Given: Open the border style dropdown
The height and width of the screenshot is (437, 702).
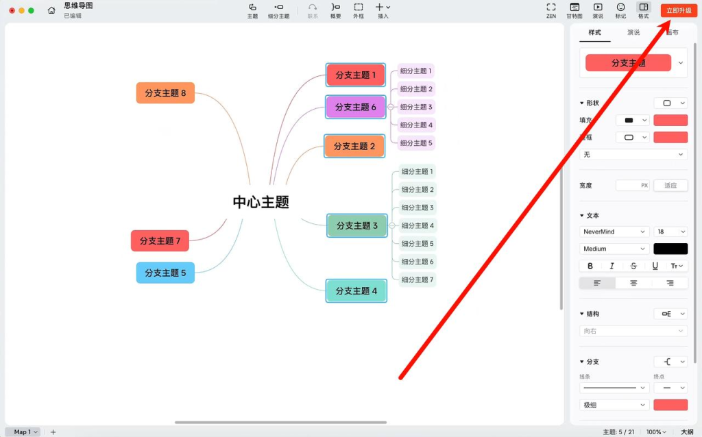Looking at the screenshot, I should 632,137.
